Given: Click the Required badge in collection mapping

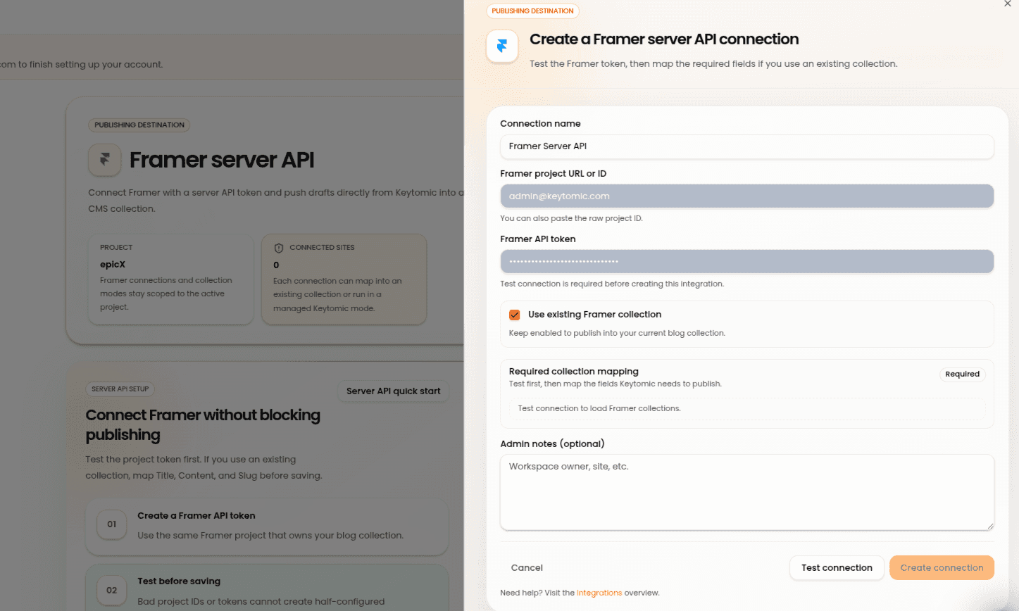Looking at the screenshot, I should pyautogui.click(x=962, y=374).
